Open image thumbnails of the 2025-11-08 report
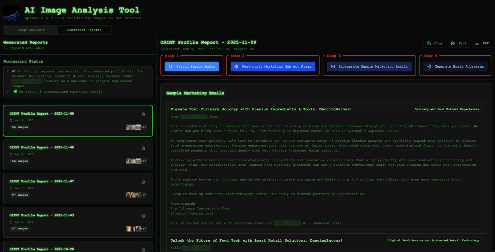Screen dimensions: 495x252 coord(136,161)
